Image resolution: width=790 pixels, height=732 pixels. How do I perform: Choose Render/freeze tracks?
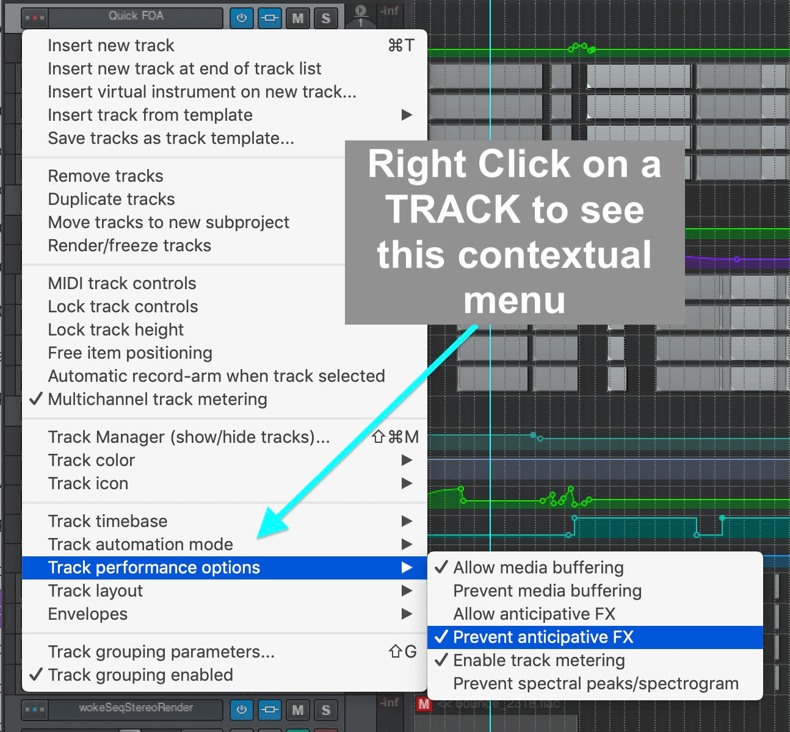183,245
